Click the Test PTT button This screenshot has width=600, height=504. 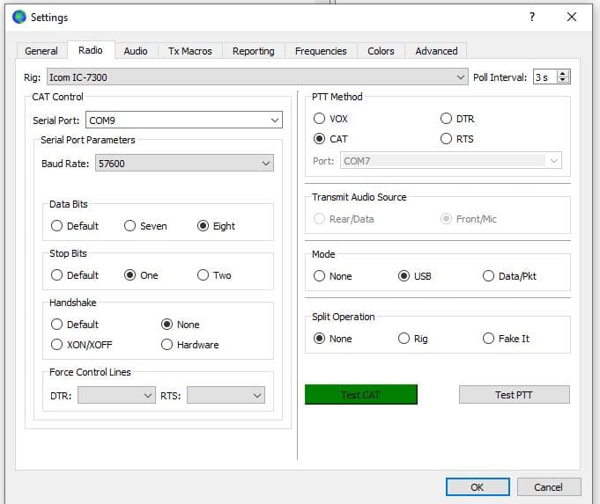514,394
